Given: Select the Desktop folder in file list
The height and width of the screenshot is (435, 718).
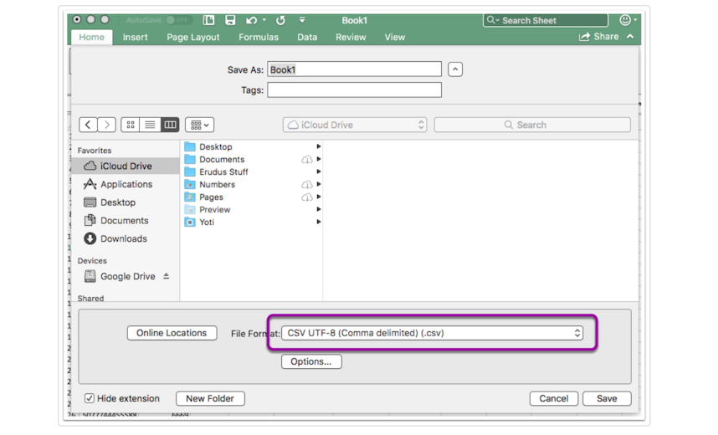Looking at the screenshot, I should coord(253,146).
